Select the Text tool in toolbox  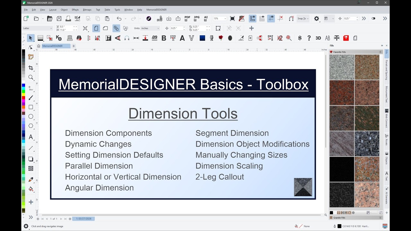pyautogui.click(x=31, y=137)
